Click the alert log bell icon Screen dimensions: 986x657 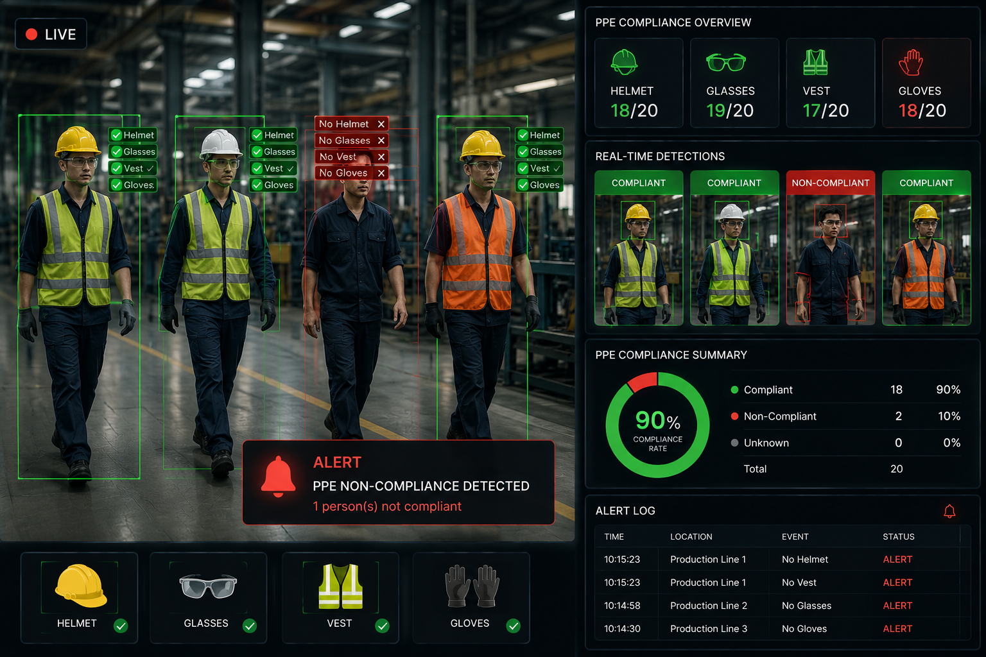click(949, 511)
